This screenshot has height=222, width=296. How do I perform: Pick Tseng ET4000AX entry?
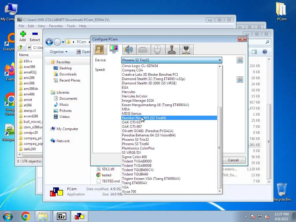(169, 183)
